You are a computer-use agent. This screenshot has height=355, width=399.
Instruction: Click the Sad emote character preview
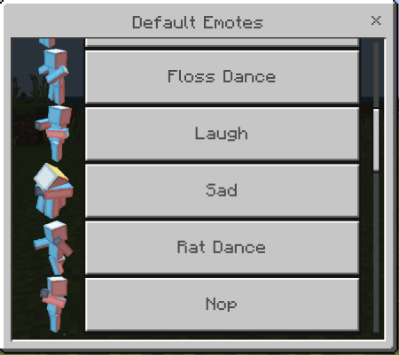tap(53, 190)
